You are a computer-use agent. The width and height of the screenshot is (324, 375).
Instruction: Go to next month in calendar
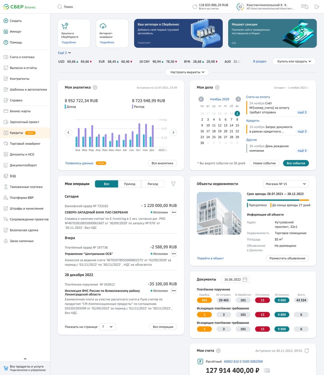pos(238,99)
